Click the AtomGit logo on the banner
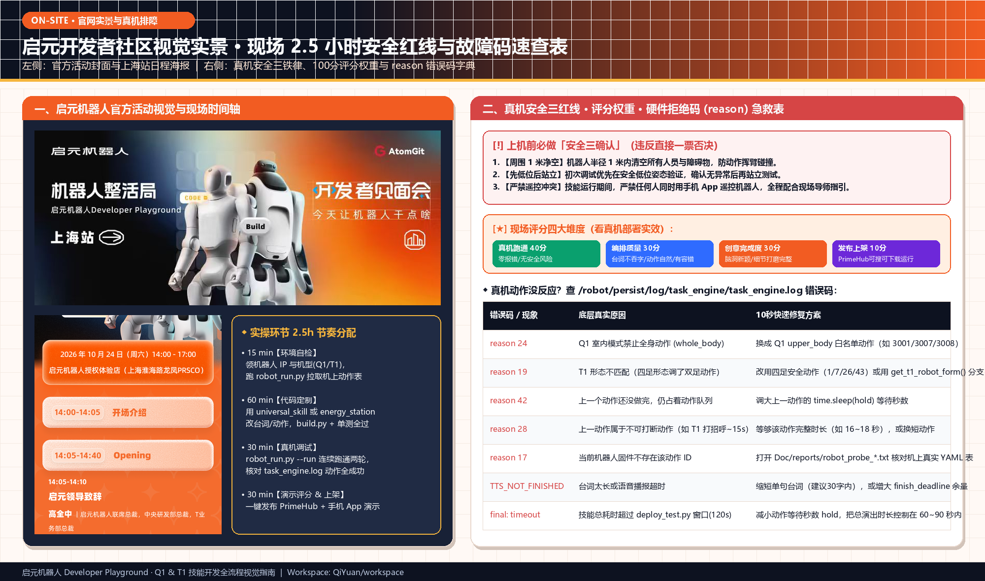985x581 pixels. 399,151
